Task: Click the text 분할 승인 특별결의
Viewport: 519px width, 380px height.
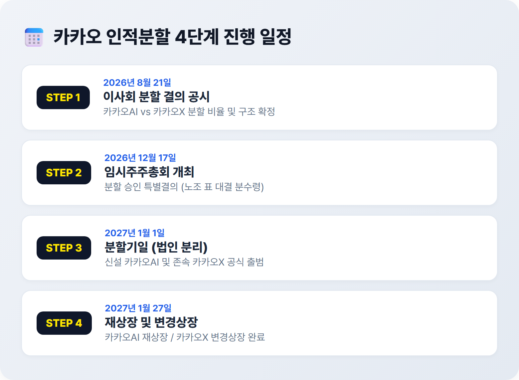Action: coord(141,187)
